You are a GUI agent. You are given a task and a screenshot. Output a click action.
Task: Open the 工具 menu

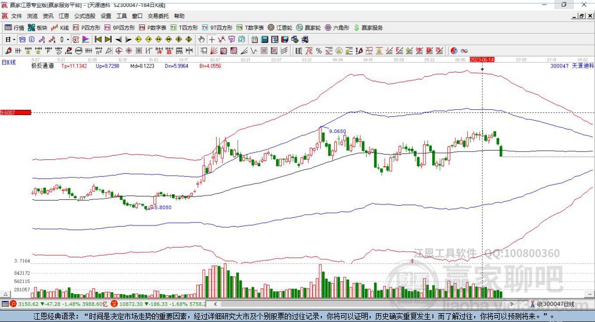[121, 16]
